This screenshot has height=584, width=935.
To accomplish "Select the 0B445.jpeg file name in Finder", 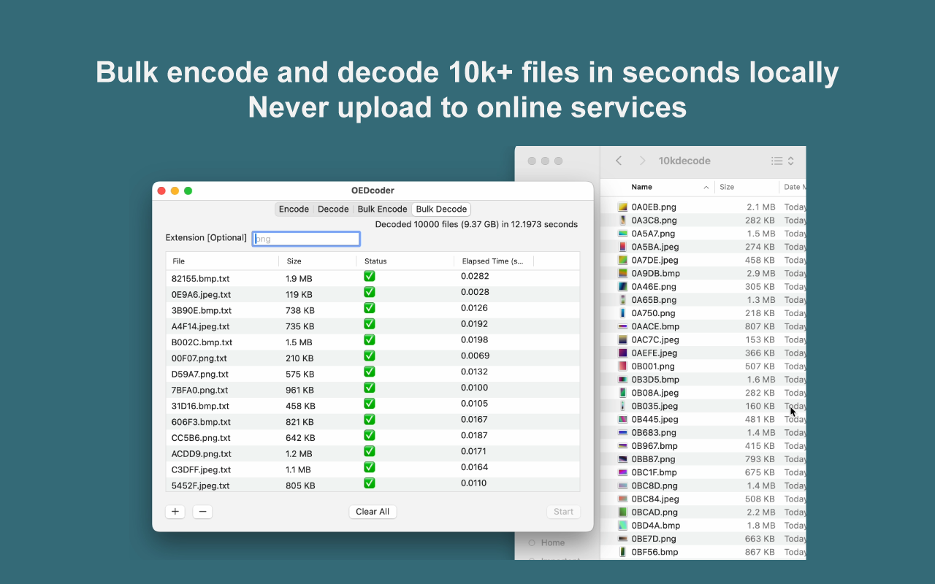I will tap(654, 419).
